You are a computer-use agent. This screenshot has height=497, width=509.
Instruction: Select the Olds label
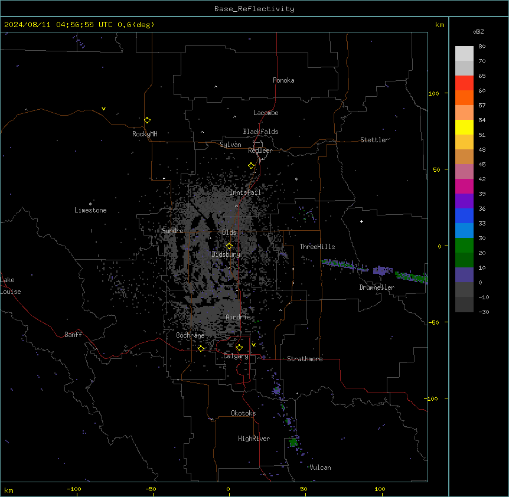(x=229, y=233)
